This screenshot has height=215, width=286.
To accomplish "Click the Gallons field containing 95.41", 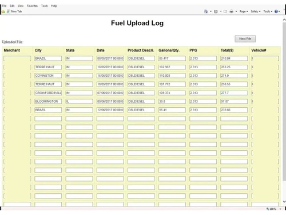I will click(172, 110).
